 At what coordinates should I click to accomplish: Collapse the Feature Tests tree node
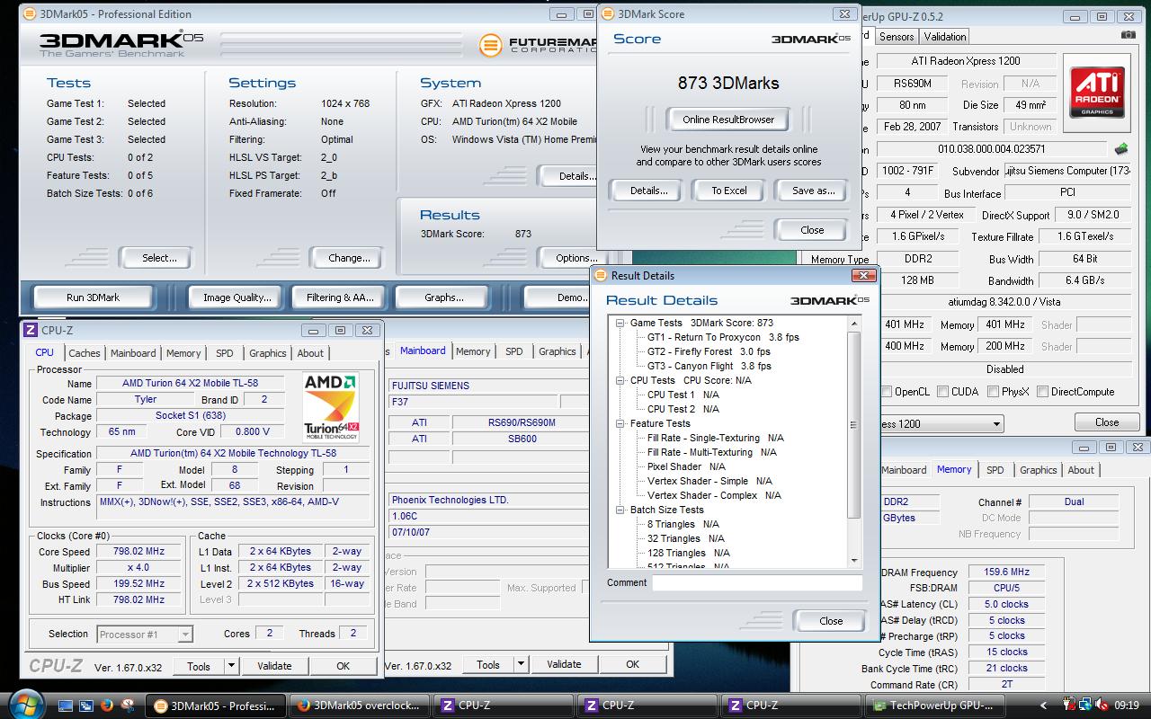coord(620,423)
